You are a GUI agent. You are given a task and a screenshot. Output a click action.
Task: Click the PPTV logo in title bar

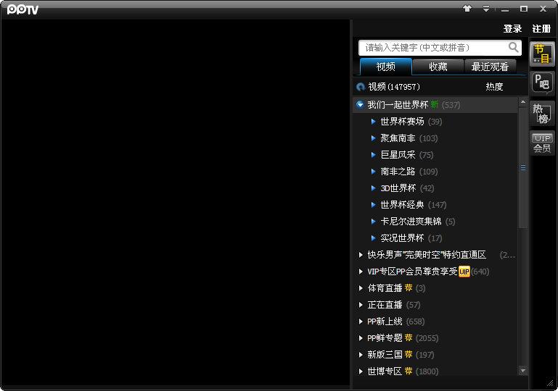point(22,9)
